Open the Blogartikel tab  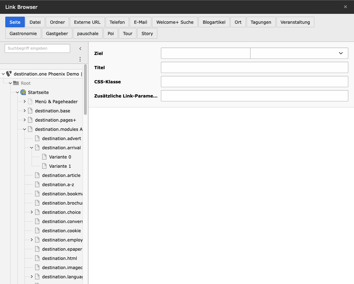coord(214,22)
